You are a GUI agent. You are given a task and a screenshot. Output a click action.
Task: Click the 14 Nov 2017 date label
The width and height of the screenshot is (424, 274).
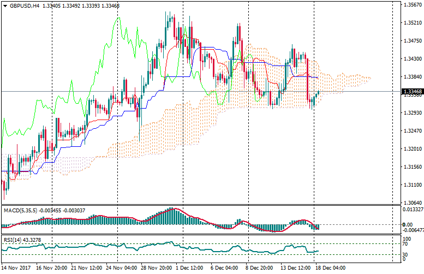pyautogui.click(x=16, y=269)
